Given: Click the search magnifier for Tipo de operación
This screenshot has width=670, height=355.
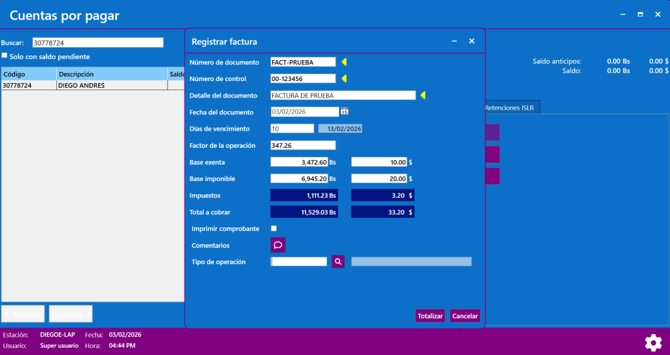Looking at the screenshot, I should coord(338,262).
